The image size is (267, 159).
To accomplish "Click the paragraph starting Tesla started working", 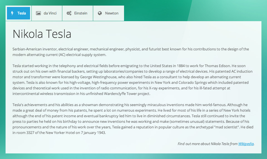I will (x=132, y=80).
